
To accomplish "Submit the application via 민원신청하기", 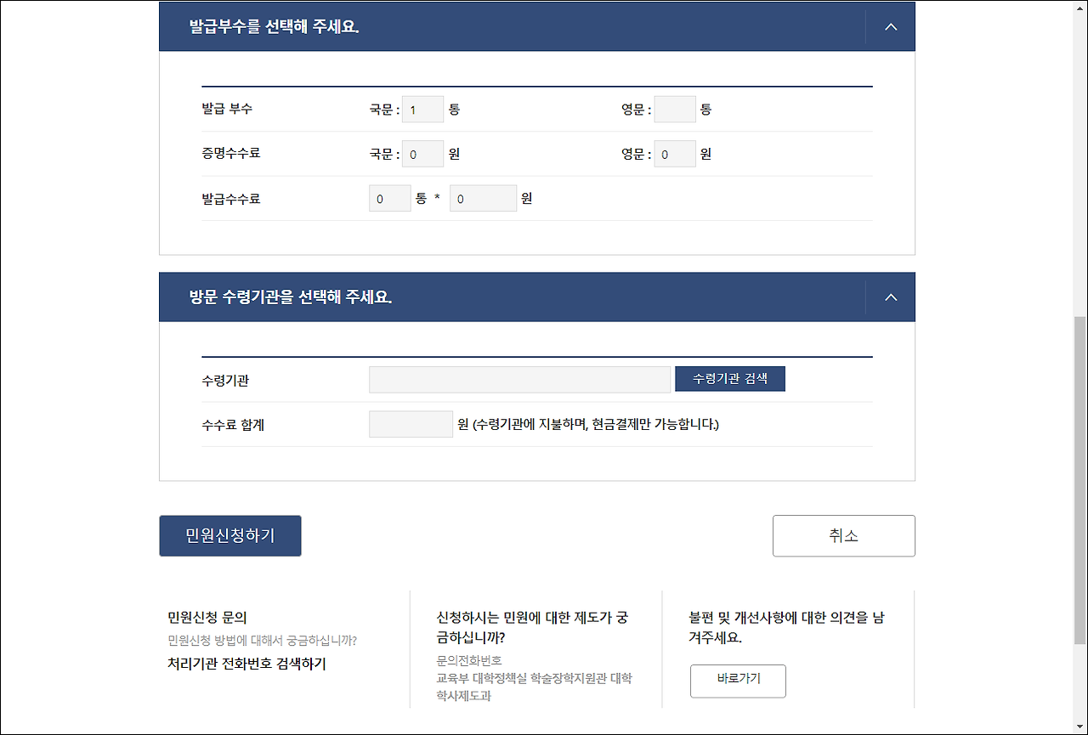I will (x=229, y=535).
